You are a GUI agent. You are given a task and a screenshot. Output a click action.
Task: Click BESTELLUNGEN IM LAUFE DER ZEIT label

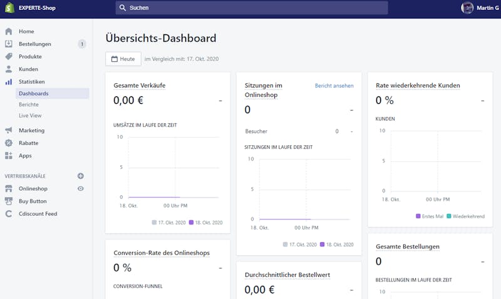click(413, 280)
